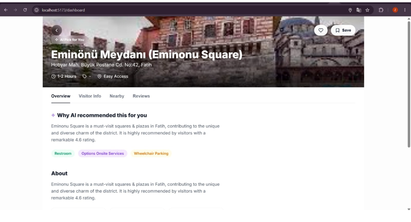
Task: Select the Options Onsite Services tag
Action: 103,153
